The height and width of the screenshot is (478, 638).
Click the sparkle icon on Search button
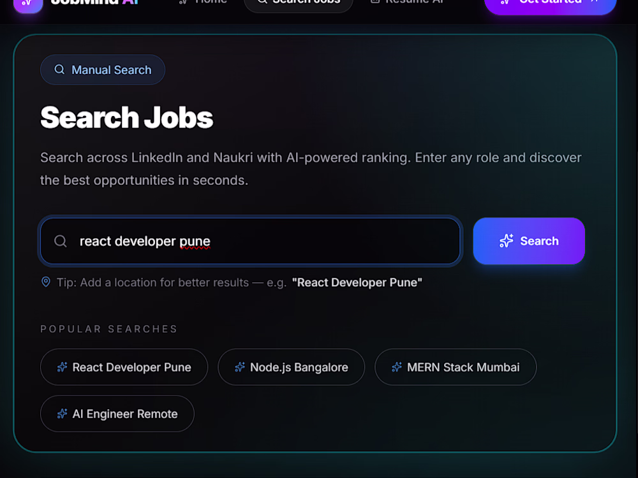click(x=506, y=241)
